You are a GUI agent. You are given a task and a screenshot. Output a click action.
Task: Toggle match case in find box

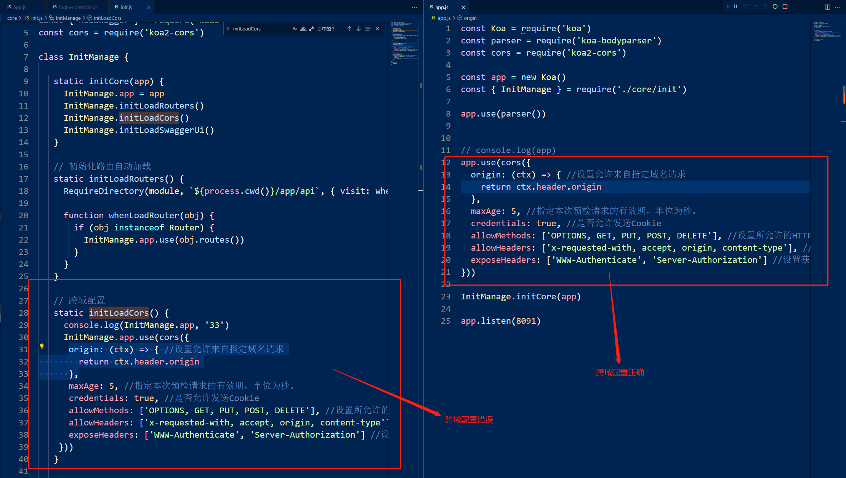click(295, 29)
